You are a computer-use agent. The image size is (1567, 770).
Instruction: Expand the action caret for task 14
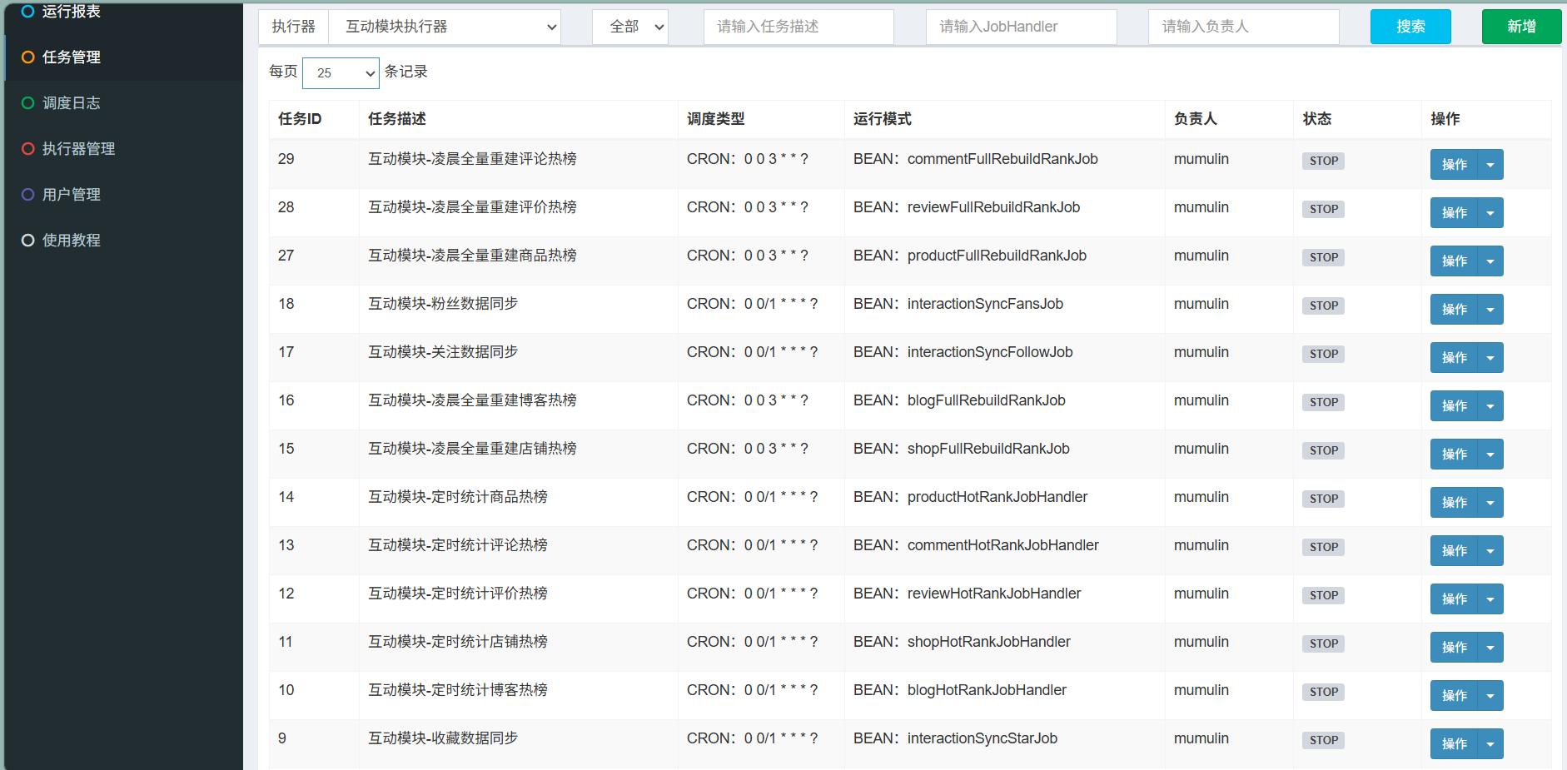tap(1490, 503)
